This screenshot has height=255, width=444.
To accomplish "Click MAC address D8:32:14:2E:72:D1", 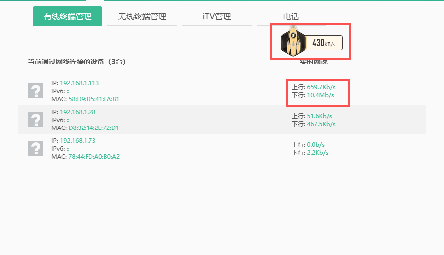I will click(x=93, y=128).
